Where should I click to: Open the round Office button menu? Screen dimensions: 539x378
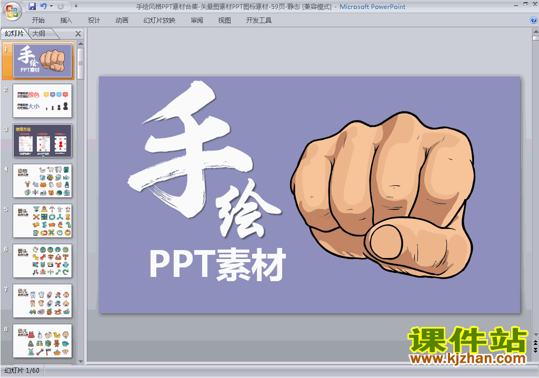coord(12,12)
